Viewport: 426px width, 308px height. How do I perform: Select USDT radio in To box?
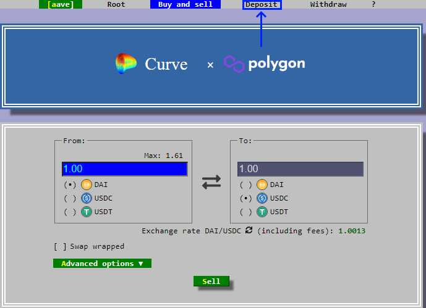point(245,212)
